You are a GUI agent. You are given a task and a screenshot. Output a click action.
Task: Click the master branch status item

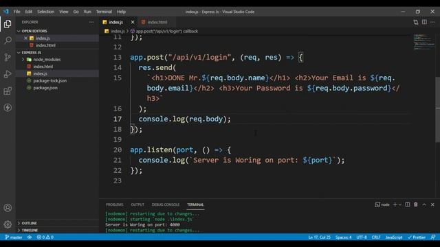[14, 237]
